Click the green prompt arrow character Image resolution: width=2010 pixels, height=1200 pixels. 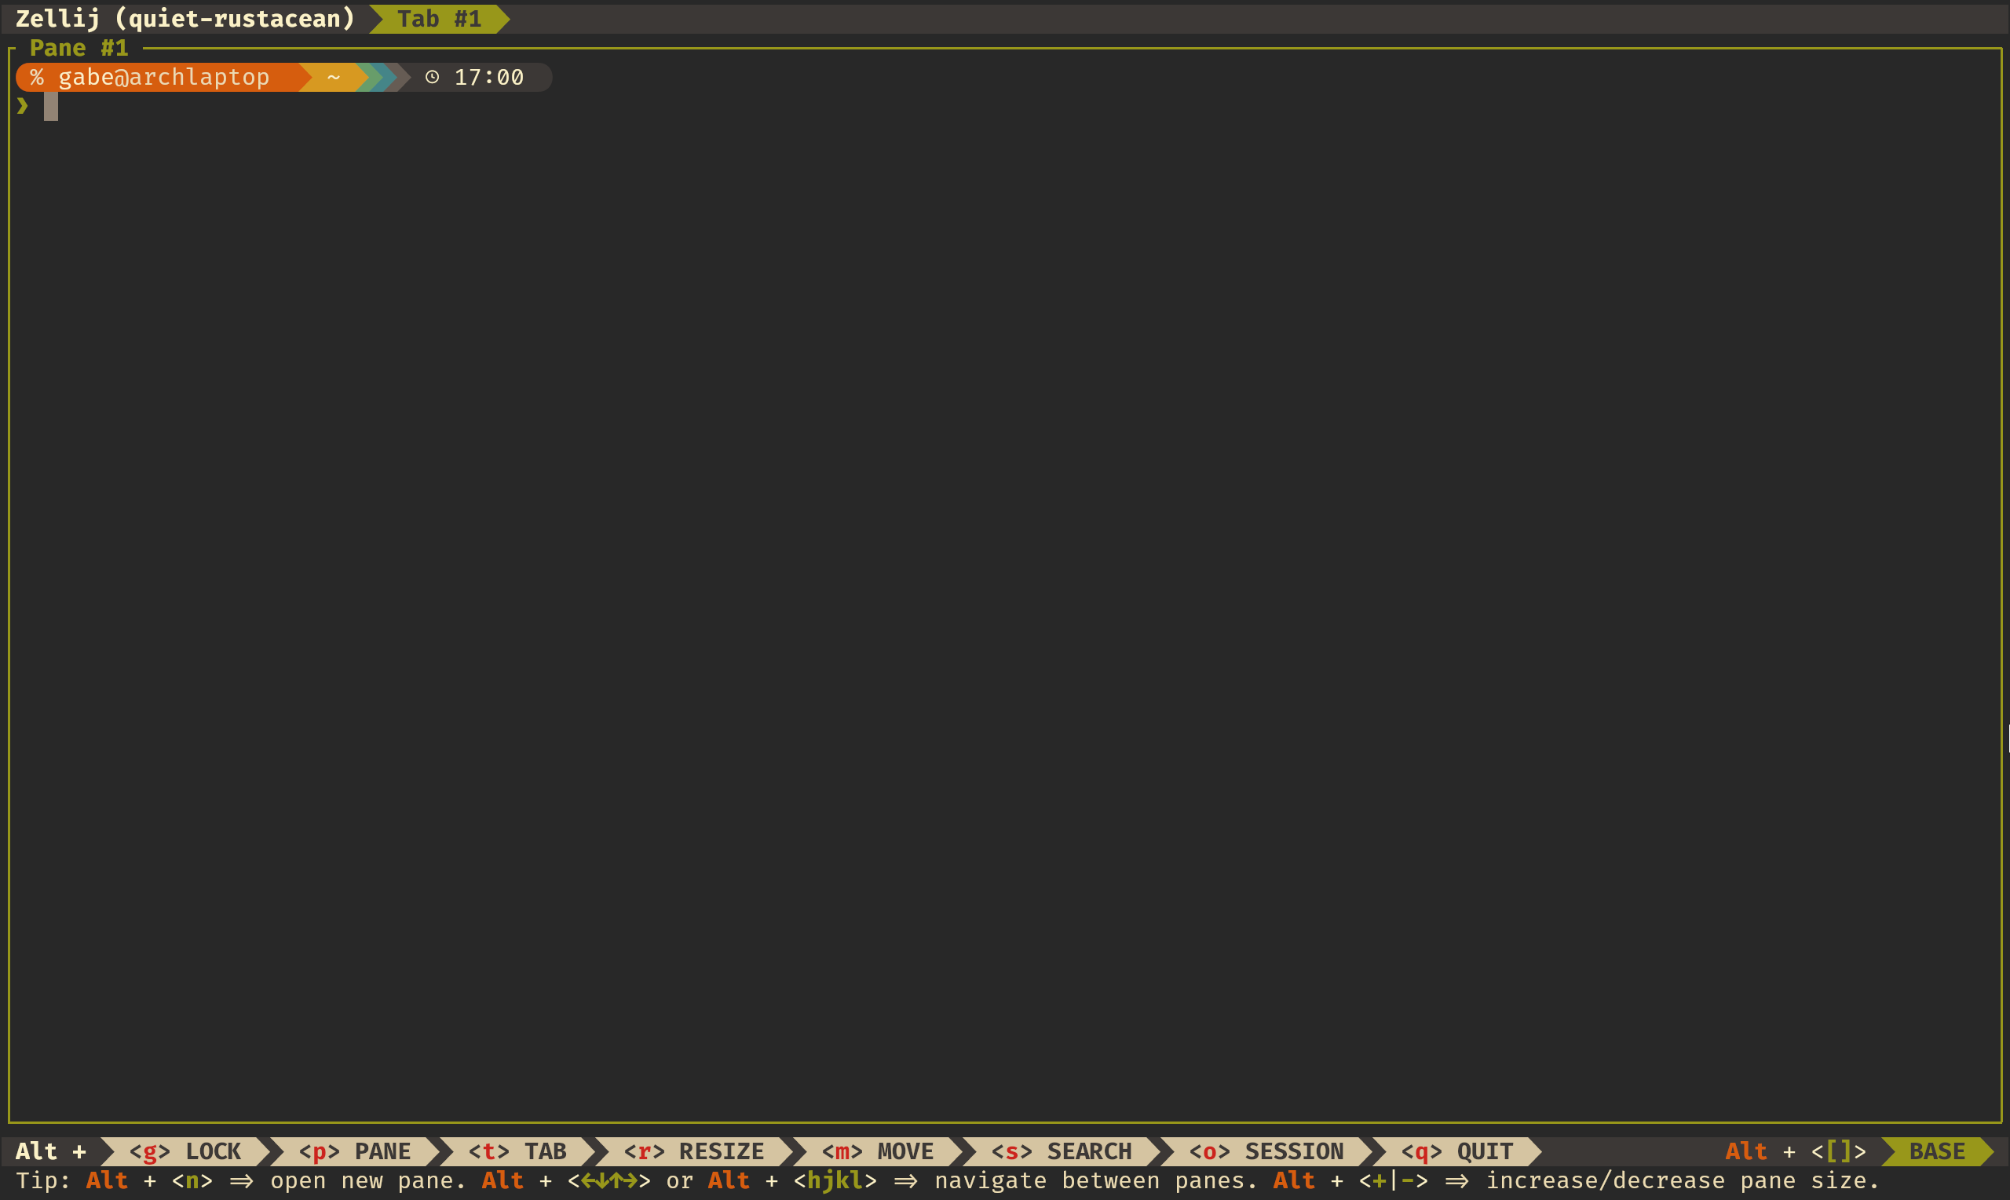pos(22,105)
